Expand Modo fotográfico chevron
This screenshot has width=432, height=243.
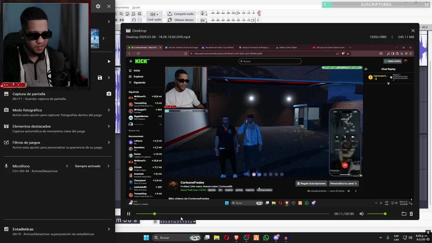(109, 110)
